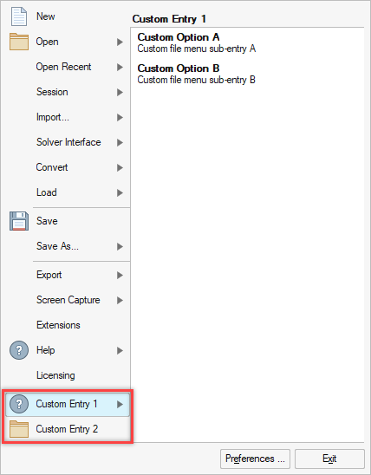Click the Save floppy disk icon
Image resolution: width=371 pixels, height=475 pixels.
tap(19, 221)
